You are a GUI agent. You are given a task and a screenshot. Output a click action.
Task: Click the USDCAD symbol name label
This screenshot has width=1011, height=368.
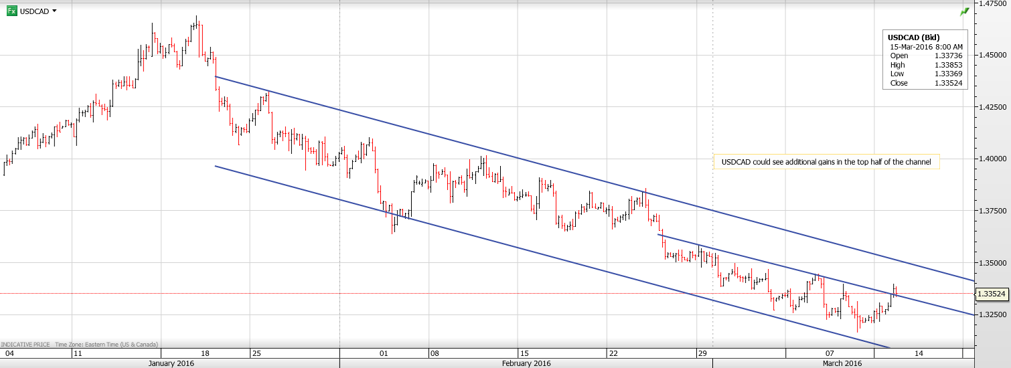click(x=34, y=11)
